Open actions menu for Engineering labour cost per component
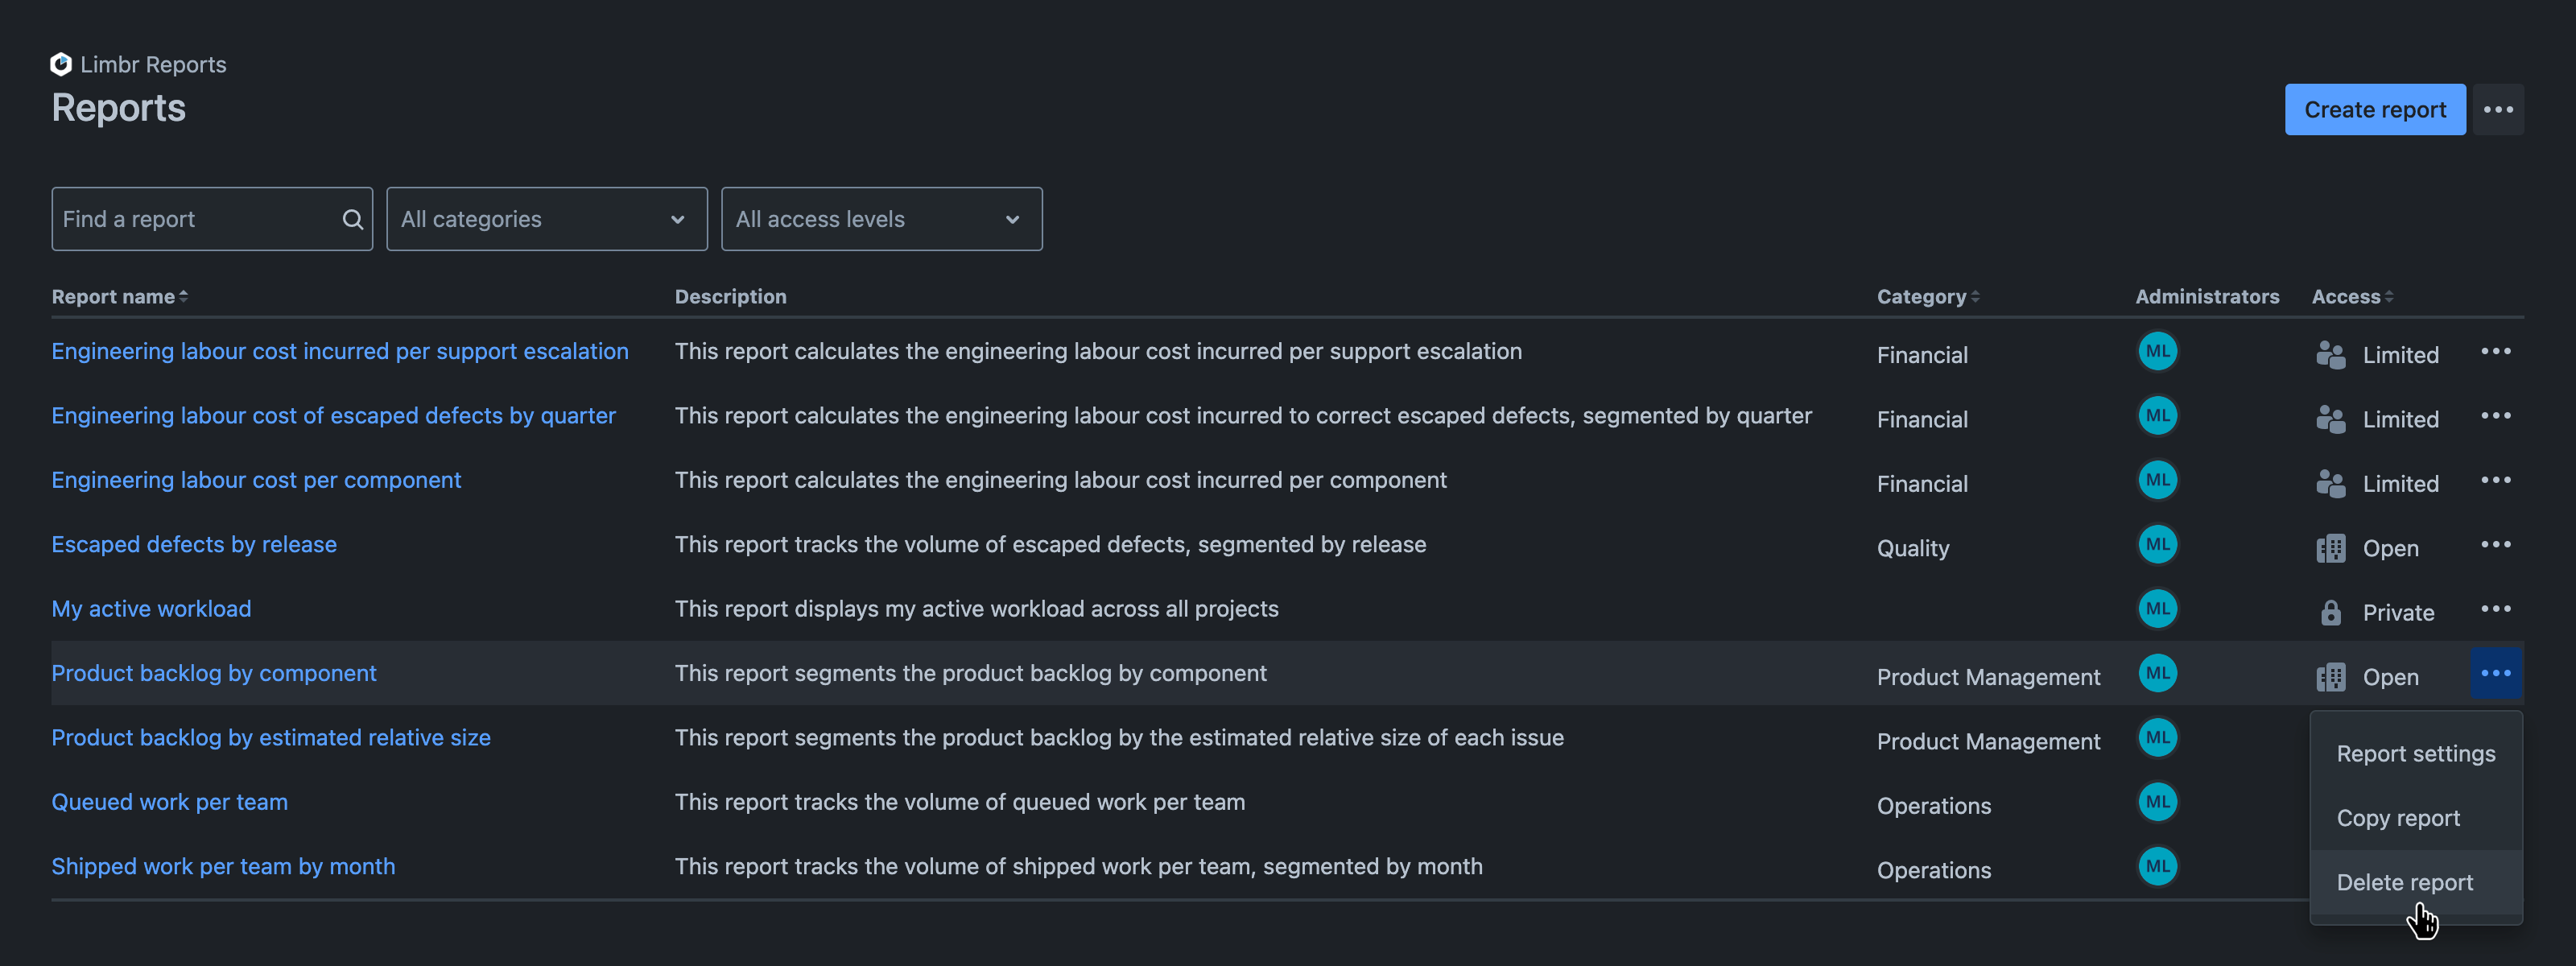Image resolution: width=2576 pixels, height=966 pixels. click(2495, 480)
